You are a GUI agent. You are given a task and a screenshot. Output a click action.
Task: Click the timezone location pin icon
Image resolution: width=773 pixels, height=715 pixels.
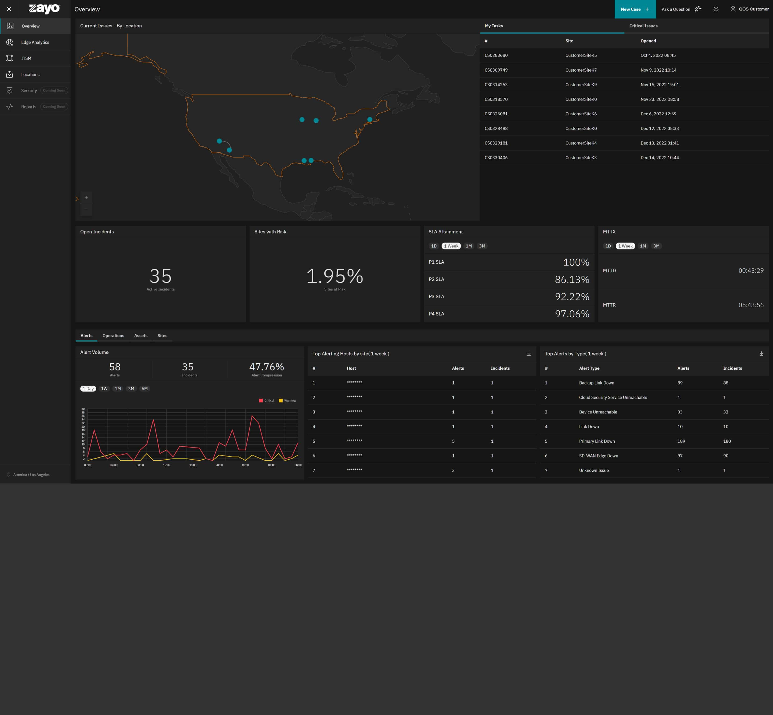point(9,475)
